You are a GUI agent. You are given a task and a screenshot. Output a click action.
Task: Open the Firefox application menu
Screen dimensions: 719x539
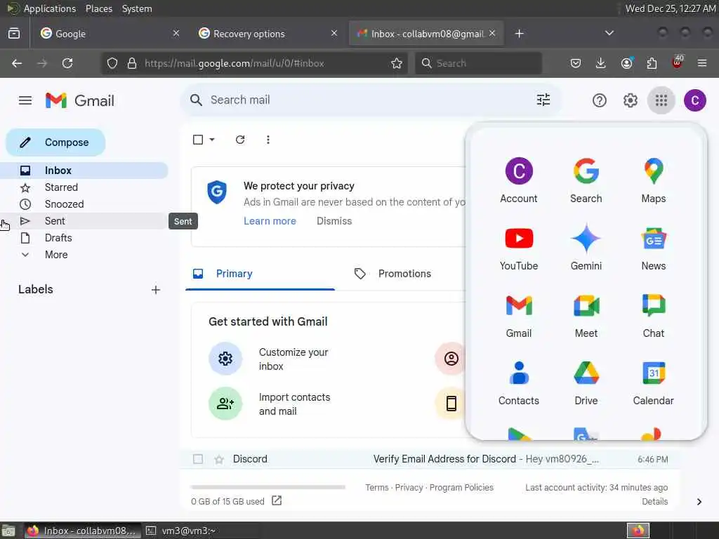click(702, 63)
